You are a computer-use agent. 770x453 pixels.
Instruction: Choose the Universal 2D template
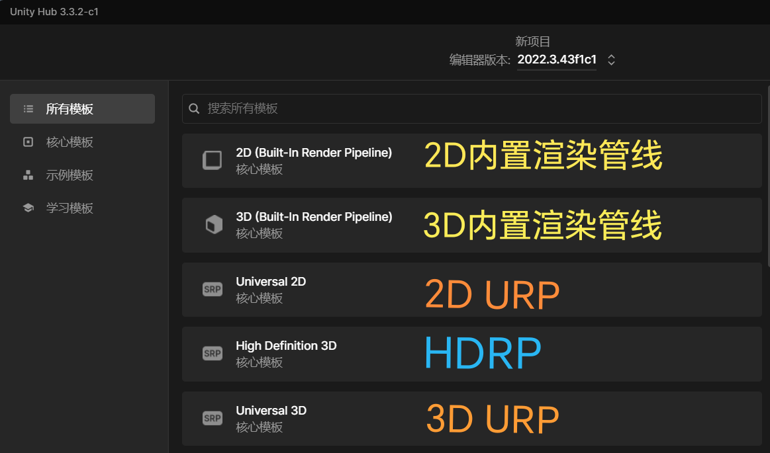471,290
